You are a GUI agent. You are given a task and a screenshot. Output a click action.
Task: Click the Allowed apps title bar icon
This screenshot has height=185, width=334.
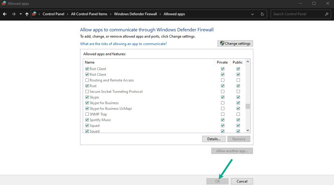pos(4,3)
